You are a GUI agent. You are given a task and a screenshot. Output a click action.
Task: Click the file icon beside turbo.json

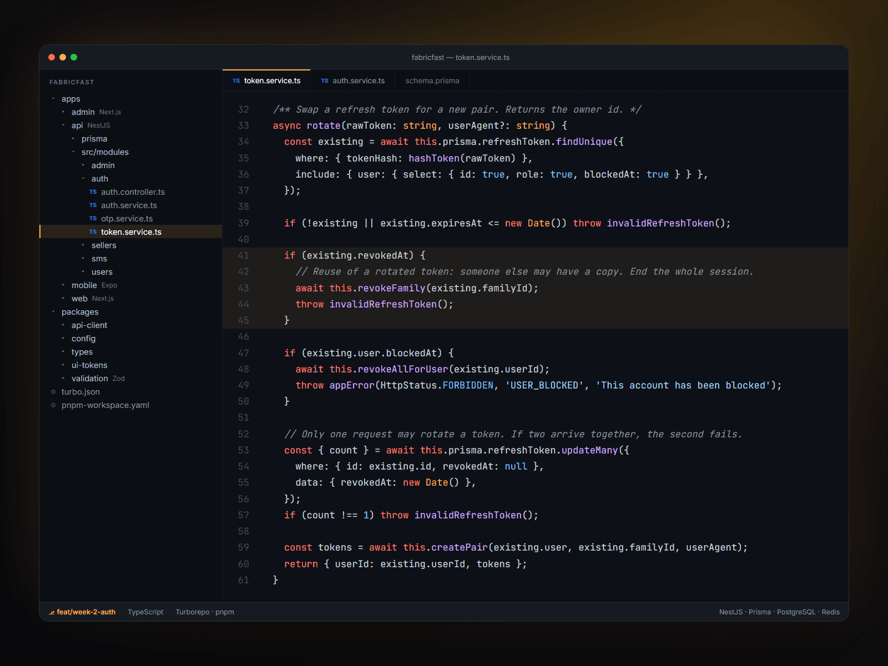(x=53, y=392)
